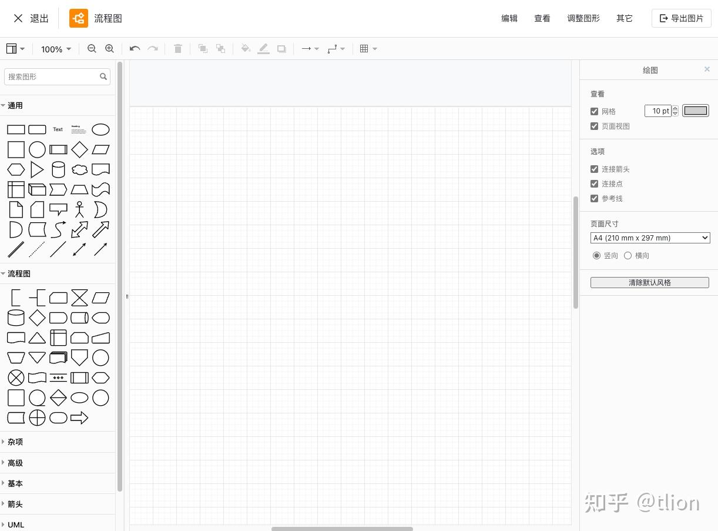Undo the last action

click(x=135, y=49)
